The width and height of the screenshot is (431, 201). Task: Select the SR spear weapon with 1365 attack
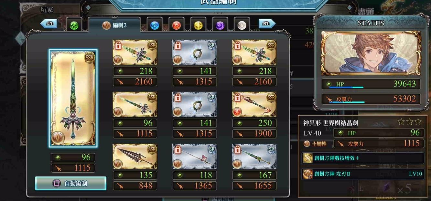195,157
